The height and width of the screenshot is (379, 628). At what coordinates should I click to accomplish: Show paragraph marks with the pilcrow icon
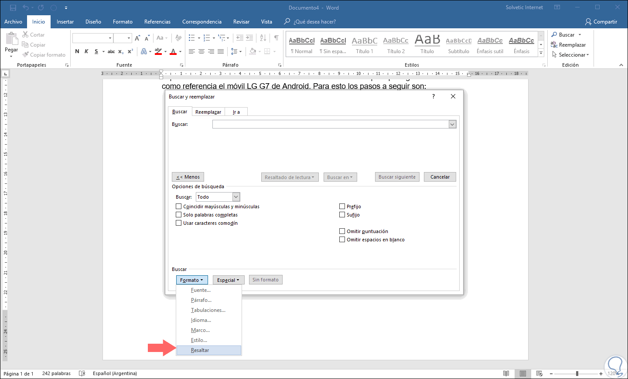tap(276, 38)
